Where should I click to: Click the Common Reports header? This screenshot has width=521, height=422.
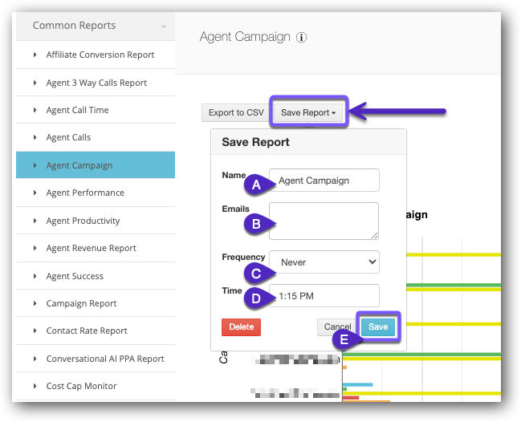(x=96, y=26)
